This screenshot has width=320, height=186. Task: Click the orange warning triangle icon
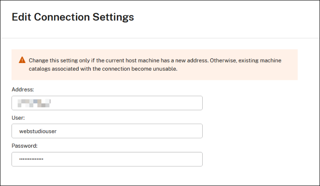[x=22, y=60]
